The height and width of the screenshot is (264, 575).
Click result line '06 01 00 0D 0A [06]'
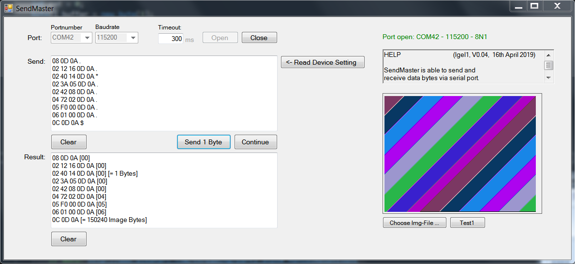79,212
